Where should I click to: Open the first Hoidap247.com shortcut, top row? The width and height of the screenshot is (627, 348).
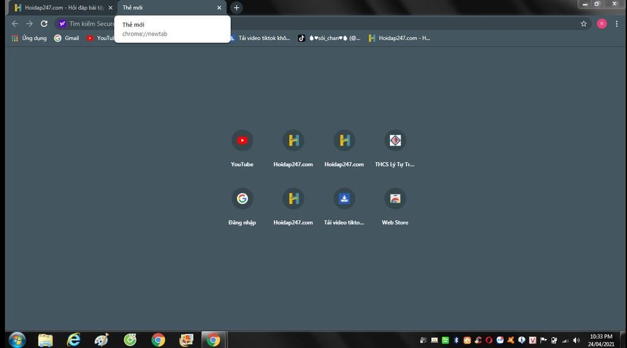coord(293,148)
